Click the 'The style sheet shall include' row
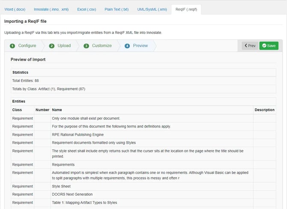The image size is (287, 209). [143, 154]
